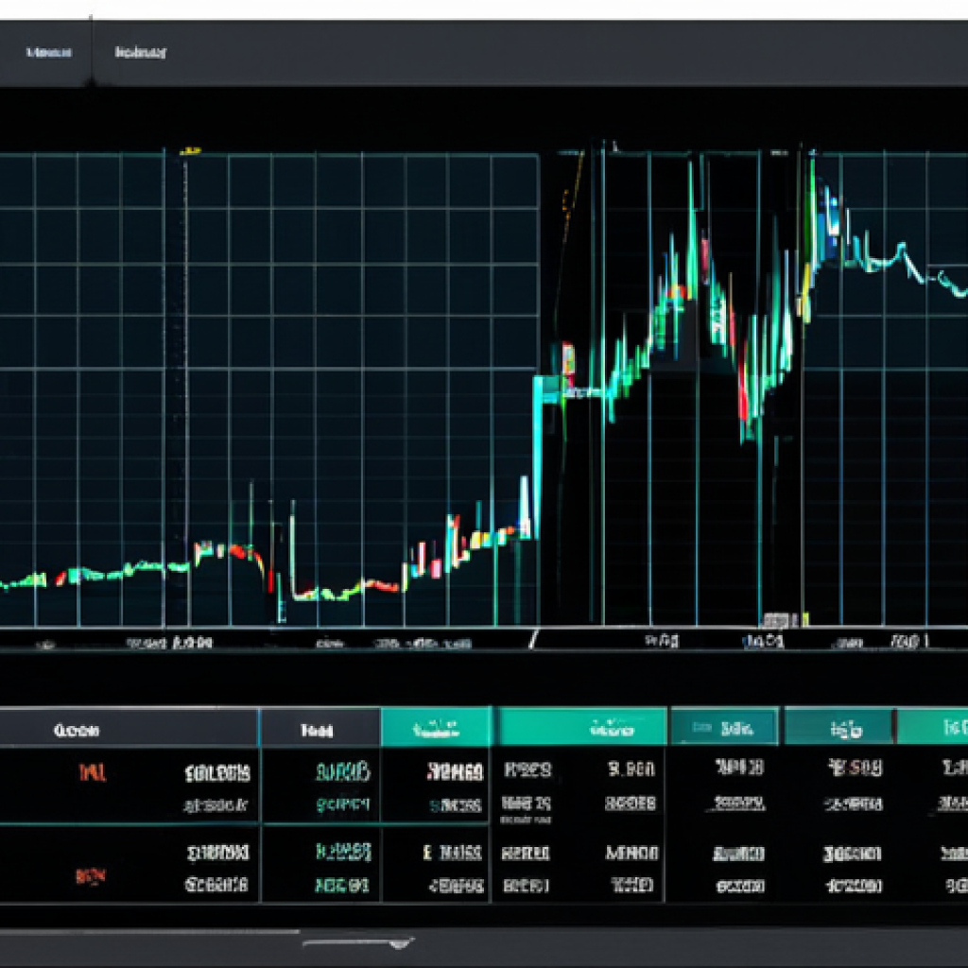The image size is (968, 968).
Task: Select the divider slash icon on the time axis
Action: [534, 640]
